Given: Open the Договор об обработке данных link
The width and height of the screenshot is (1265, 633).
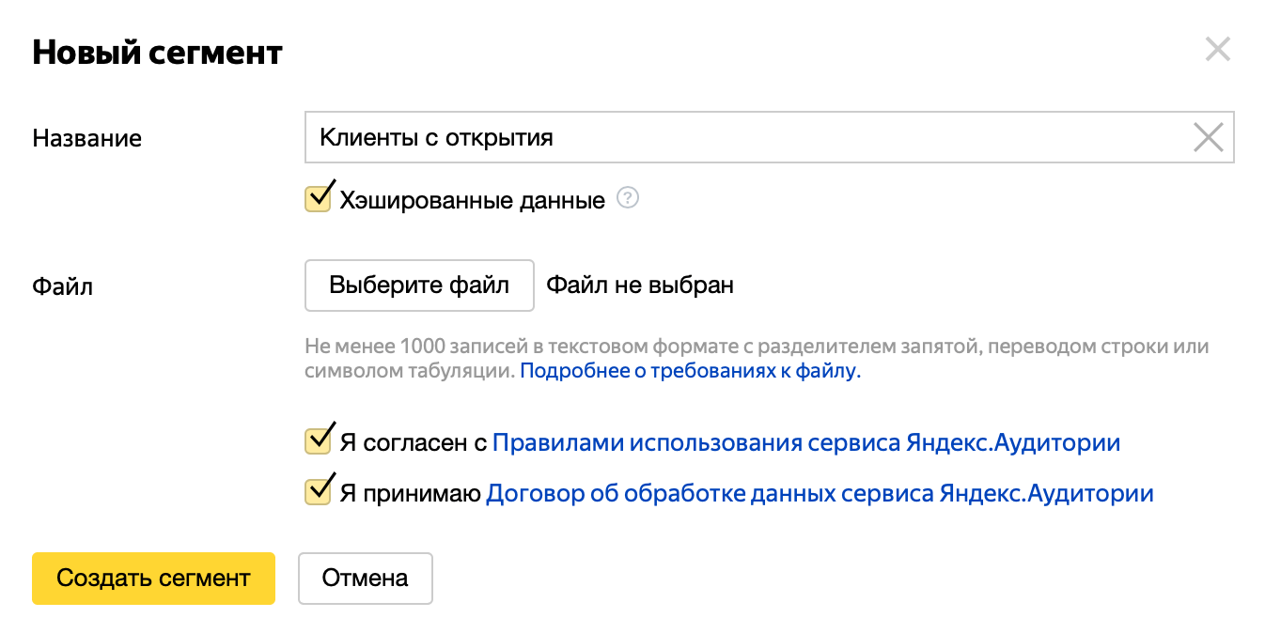Looking at the screenshot, I should 818,492.
